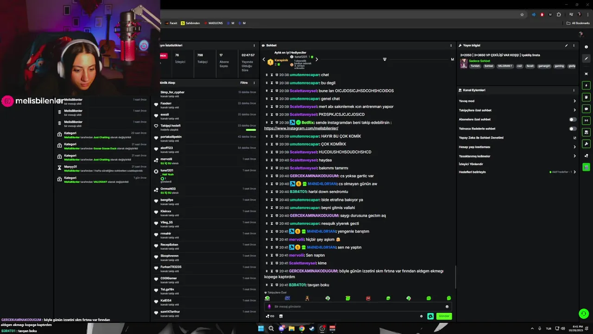The height and width of the screenshot is (334, 593).
Task: Open Yayın bilgisi panel three-dot menu
Action: [x=574, y=45]
